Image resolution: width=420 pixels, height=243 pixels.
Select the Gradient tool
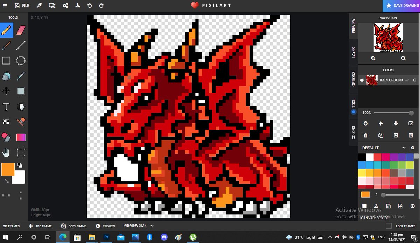point(21,137)
